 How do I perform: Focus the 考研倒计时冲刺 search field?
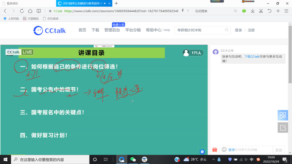click(x=199, y=30)
